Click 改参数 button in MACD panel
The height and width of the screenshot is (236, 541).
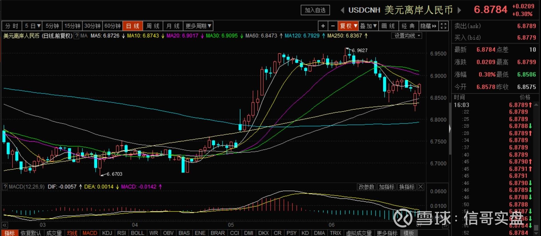point(366,187)
